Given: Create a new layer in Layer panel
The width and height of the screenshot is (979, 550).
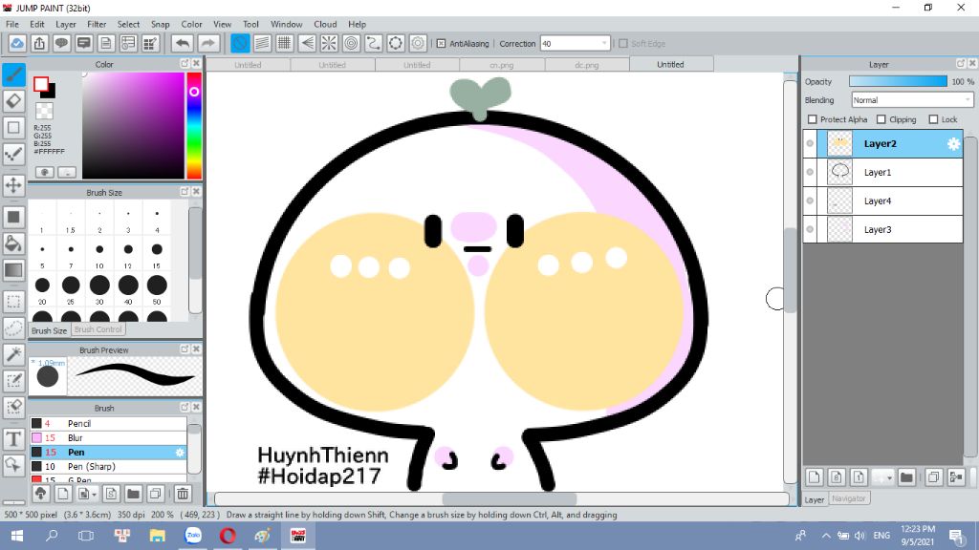Looking at the screenshot, I should [x=815, y=477].
